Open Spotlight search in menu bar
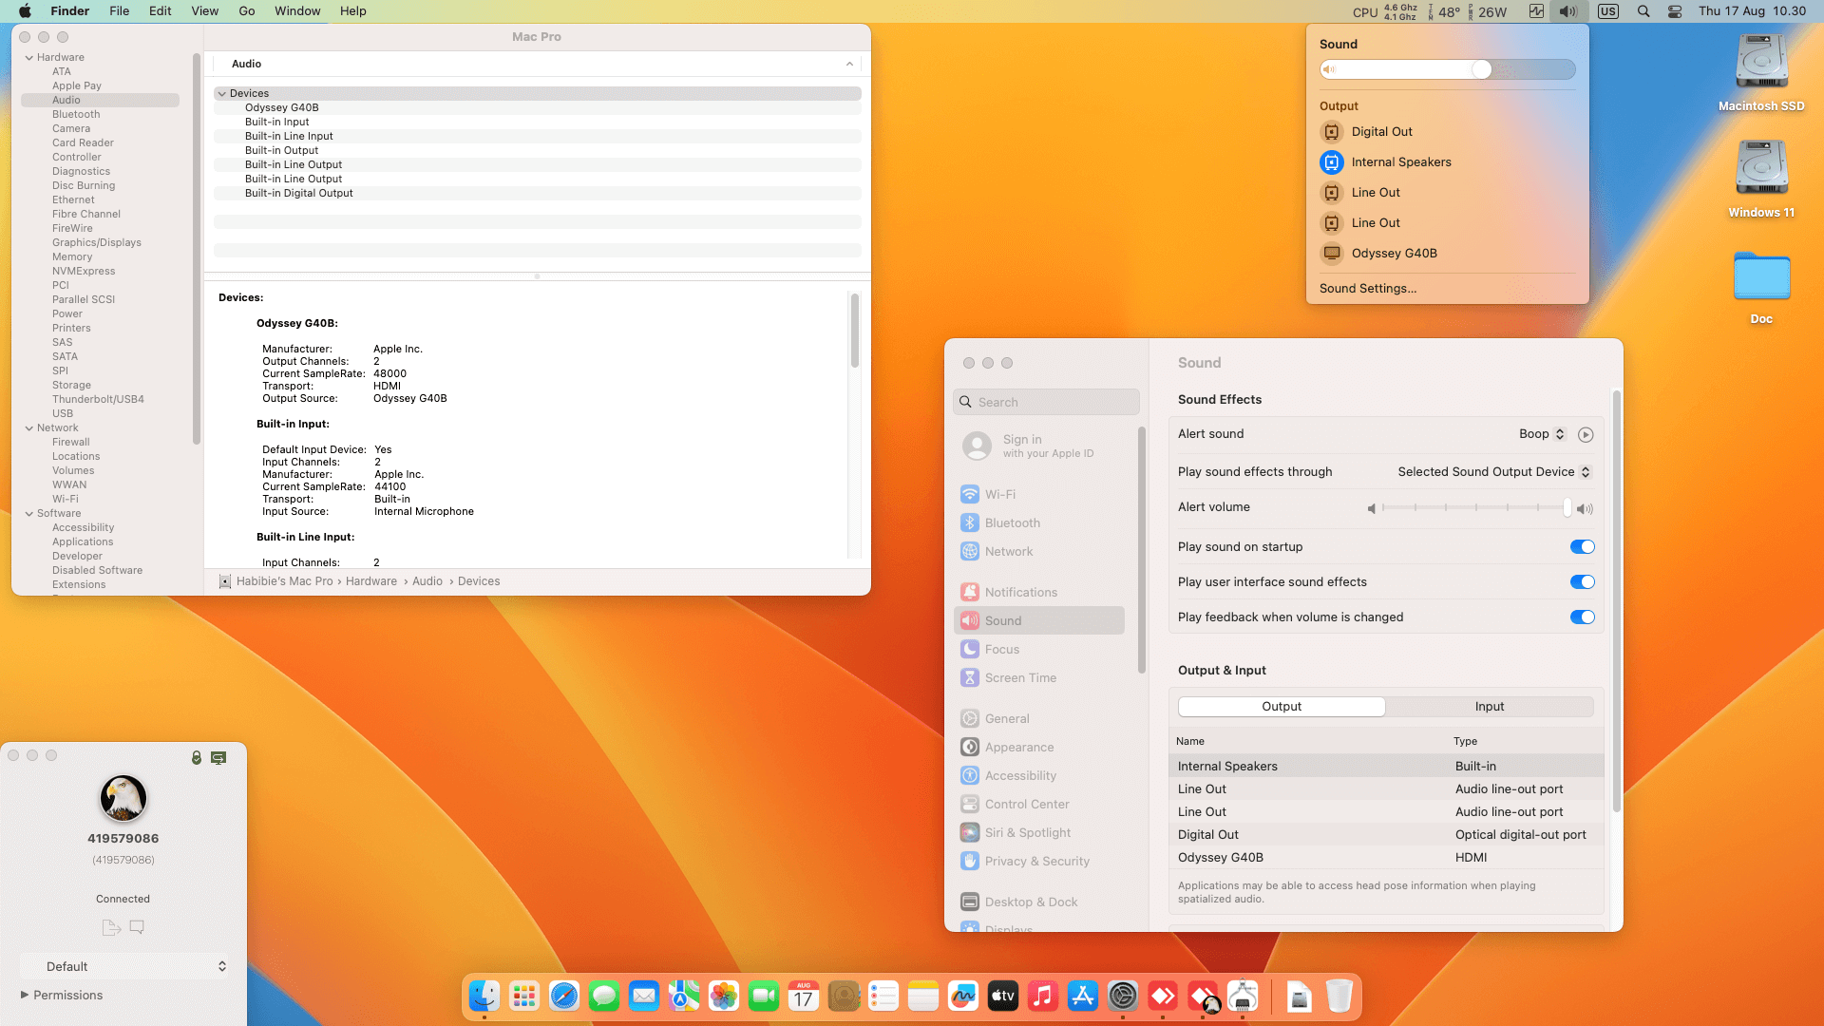 1643,11
